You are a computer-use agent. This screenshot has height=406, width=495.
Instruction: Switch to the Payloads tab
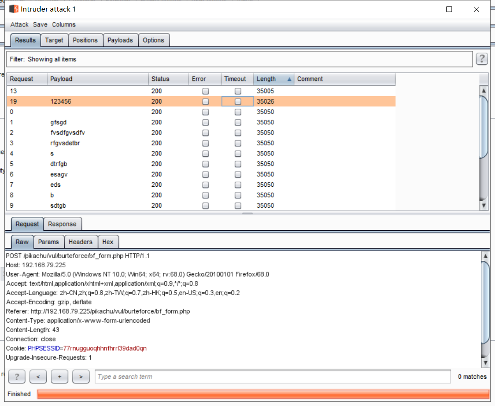tap(120, 40)
